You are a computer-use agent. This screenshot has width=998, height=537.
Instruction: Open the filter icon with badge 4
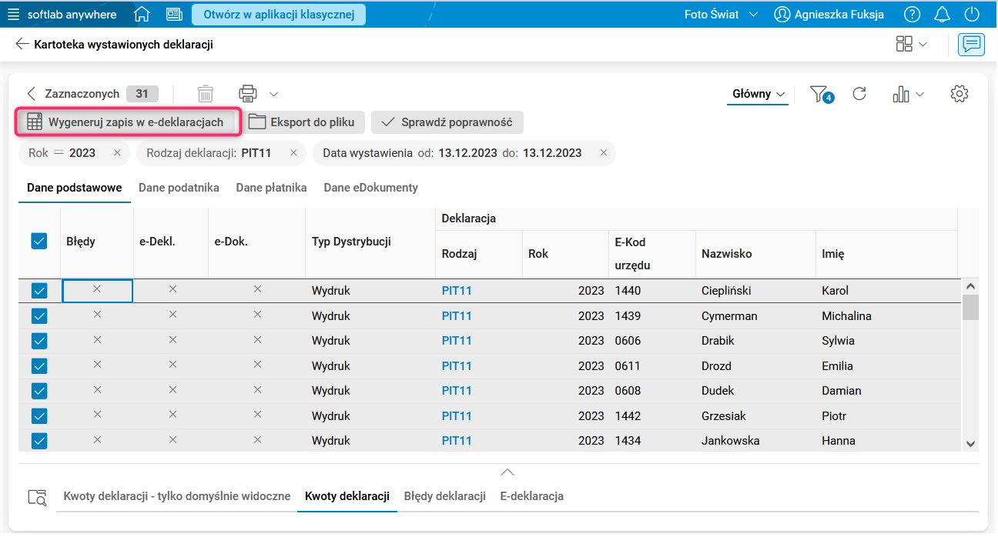point(821,95)
